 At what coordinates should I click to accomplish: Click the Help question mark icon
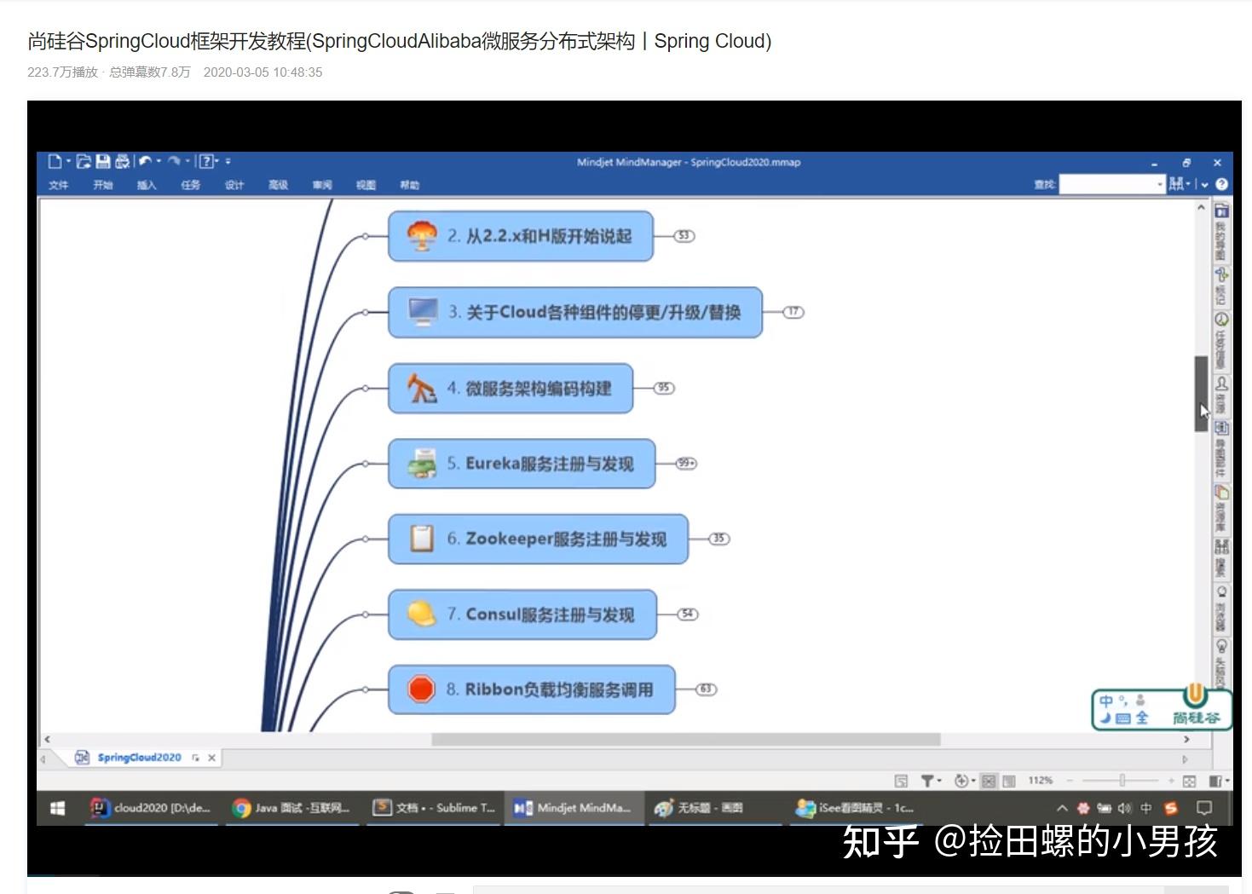tap(206, 161)
